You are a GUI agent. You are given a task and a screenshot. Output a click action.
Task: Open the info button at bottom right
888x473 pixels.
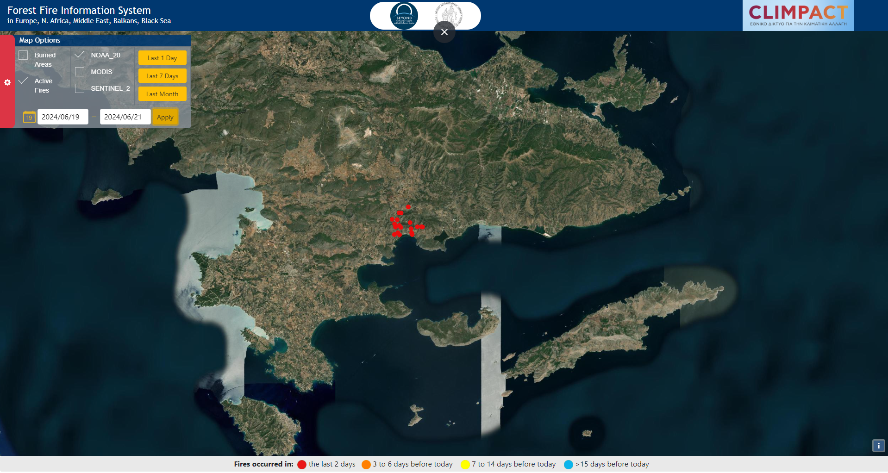point(879,445)
